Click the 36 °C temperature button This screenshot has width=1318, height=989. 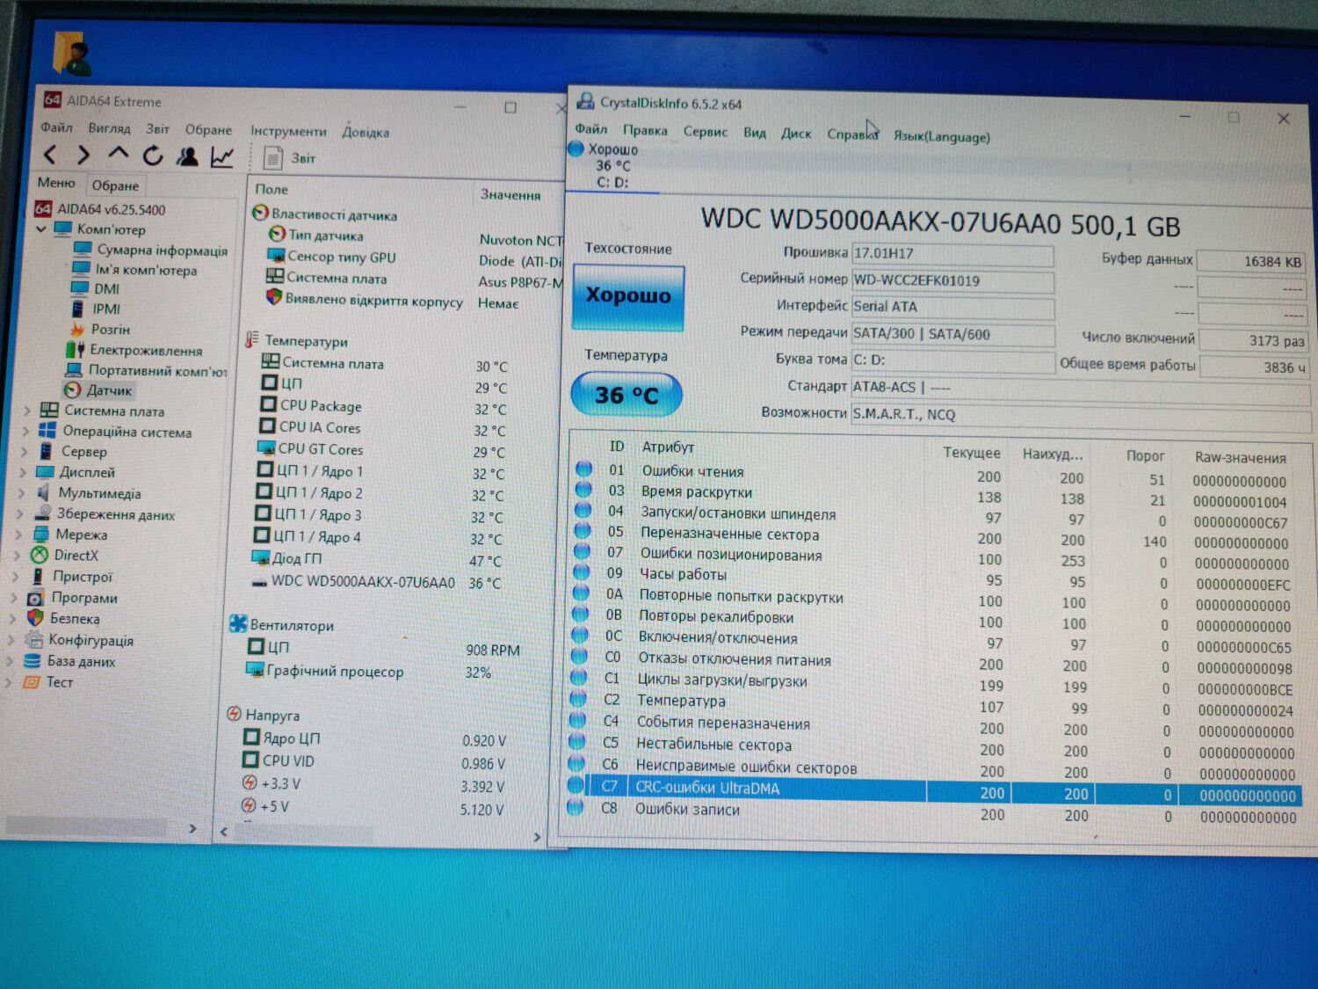point(626,395)
